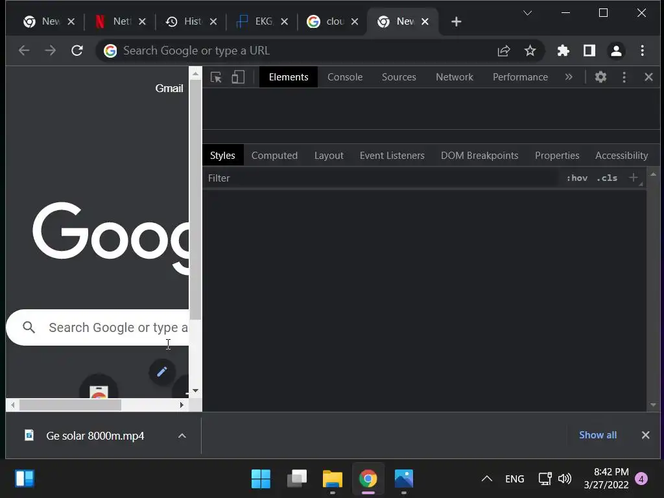
Task: Open Task View on the taskbar
Action: point(297,479)
